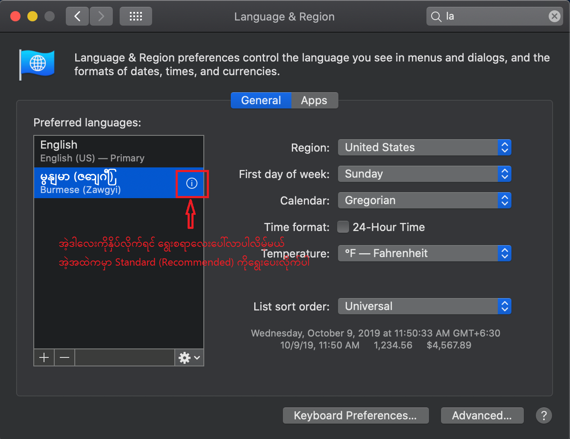The width and height of the screenshot is (570, 439).
Task: Add a language with the plus button
Action: [x=44, y=357]
